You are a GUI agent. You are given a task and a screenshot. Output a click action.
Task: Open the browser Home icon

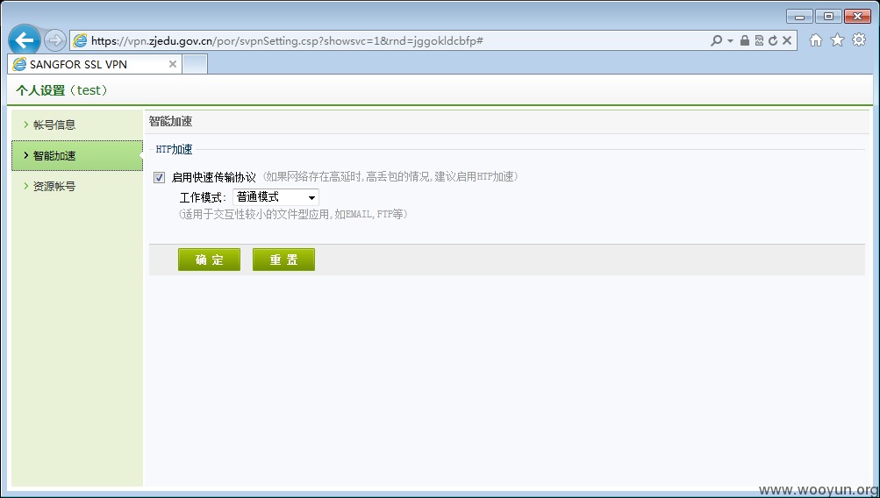816,39
